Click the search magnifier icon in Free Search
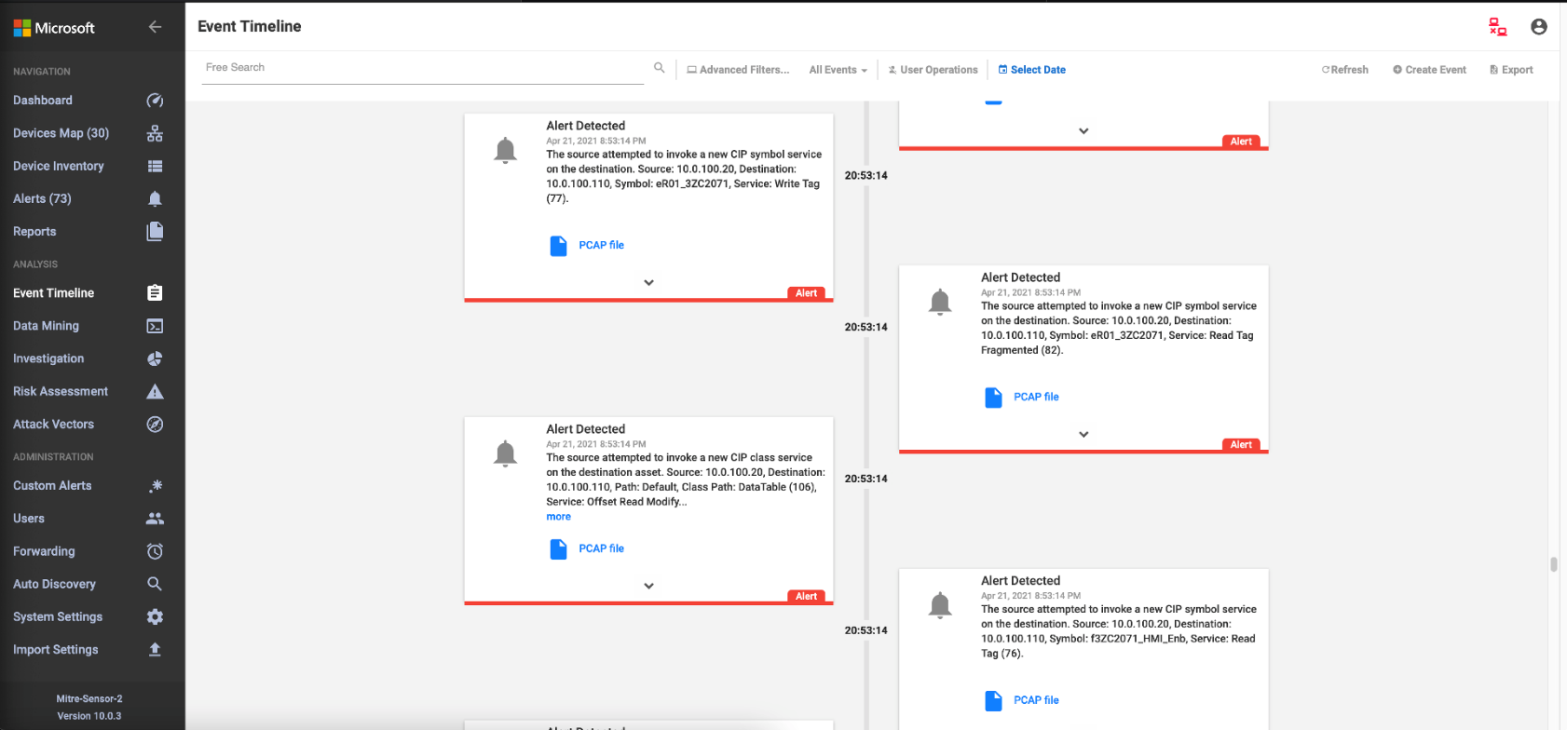 [x=659, y=67]
